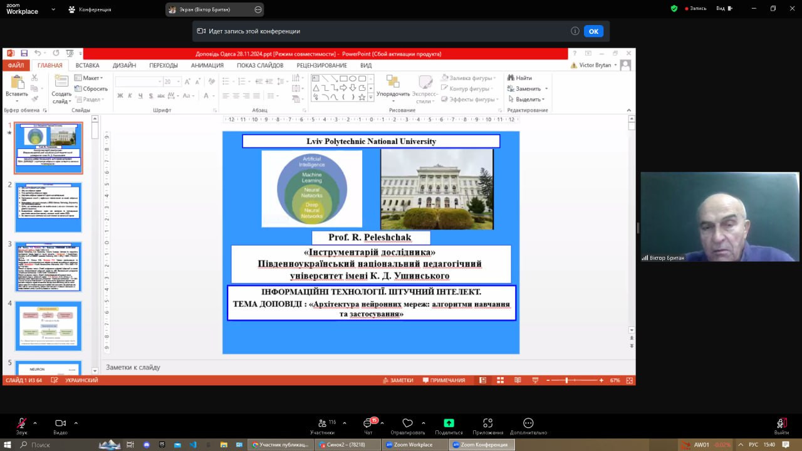802x451 pixels.
Task: Open the Zoom View dropdown
Action: tap(724, 9)
